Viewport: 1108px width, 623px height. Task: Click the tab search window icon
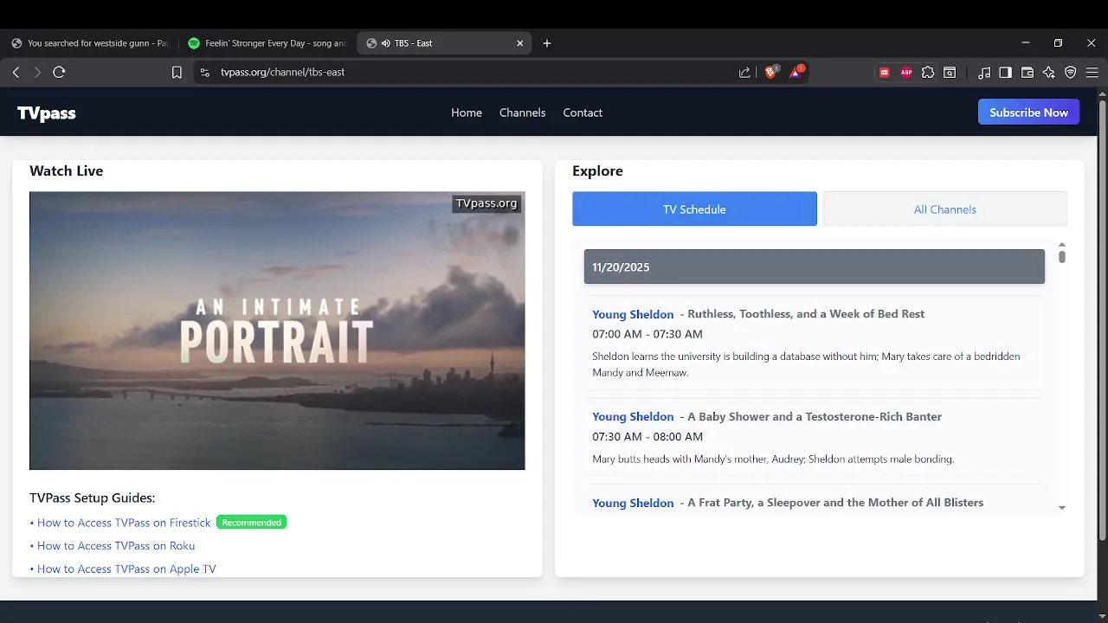click(x=950, y=73)
